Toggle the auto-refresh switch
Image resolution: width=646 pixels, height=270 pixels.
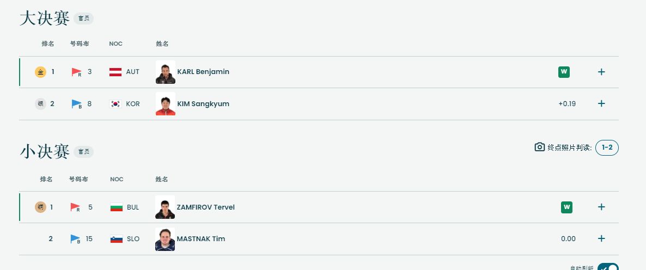[x=608, y=267]
